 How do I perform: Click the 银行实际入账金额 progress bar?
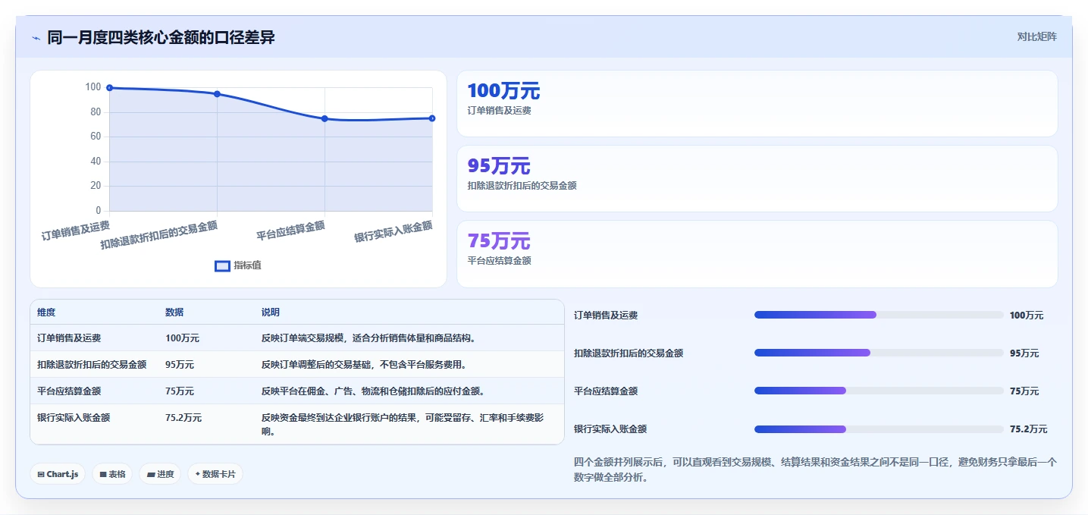879,429
